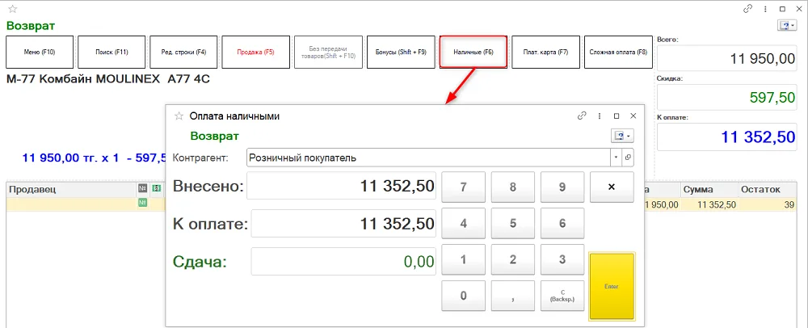Click the gray № column header icon
The height and width of the screenshot is (328, 808).
pyautogui.click(x=143, y=189)
